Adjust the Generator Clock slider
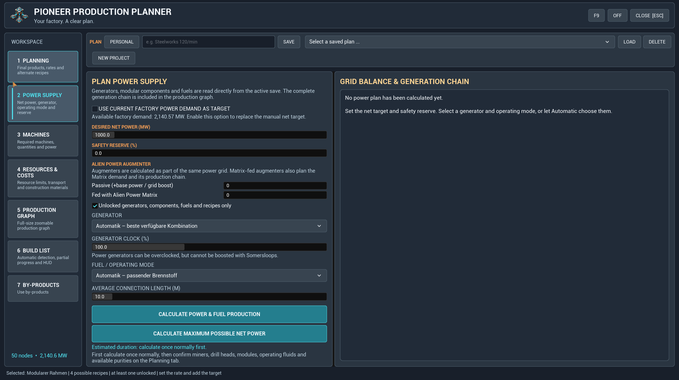The height and width of the screenshot is (380, 679). (x=209, y=247)
